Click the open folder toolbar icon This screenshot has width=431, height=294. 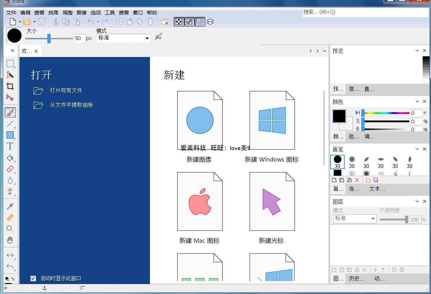click(x=27, y=22)
